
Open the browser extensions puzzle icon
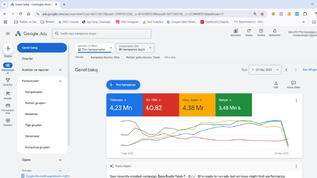[305, 14]
